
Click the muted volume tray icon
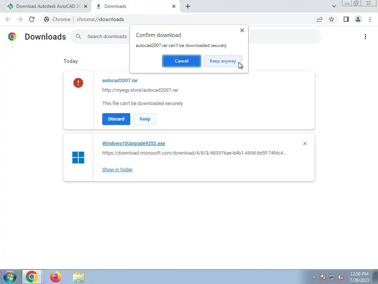coord(341,277)
